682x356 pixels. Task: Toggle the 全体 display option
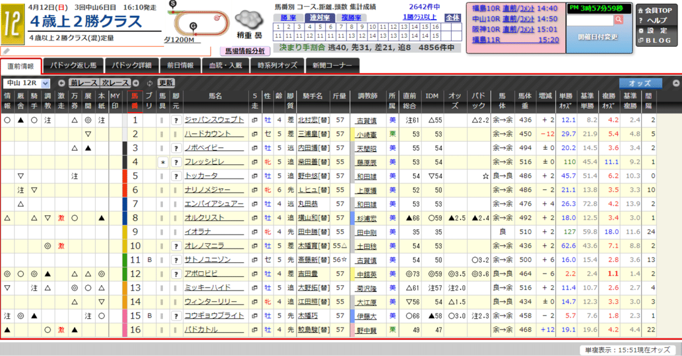[452, 16]
